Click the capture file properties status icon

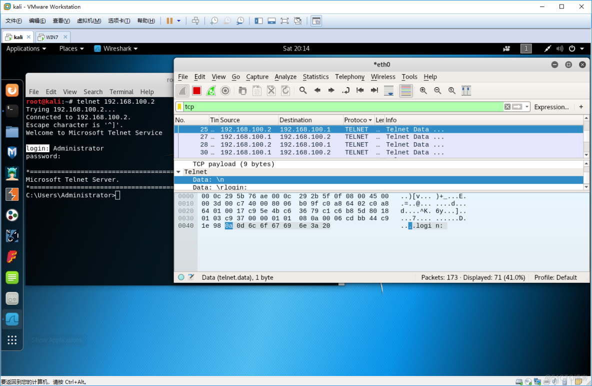point(191,277)
